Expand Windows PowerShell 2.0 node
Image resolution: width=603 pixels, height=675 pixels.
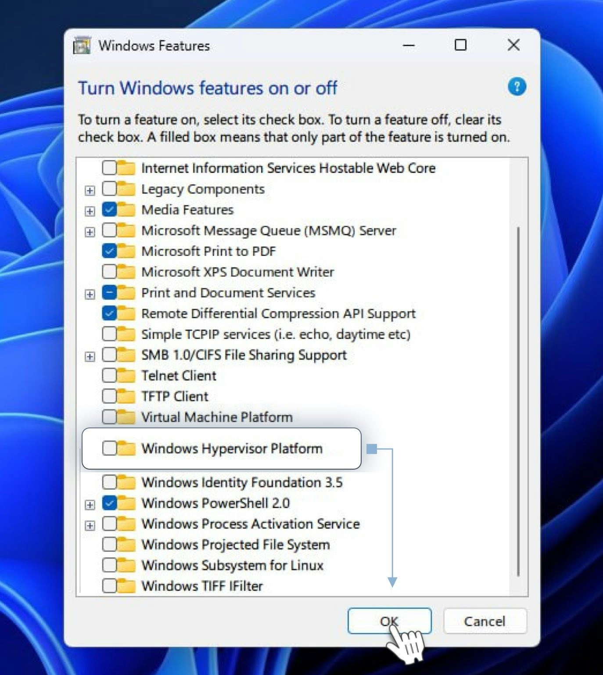[x=90, y=505]
